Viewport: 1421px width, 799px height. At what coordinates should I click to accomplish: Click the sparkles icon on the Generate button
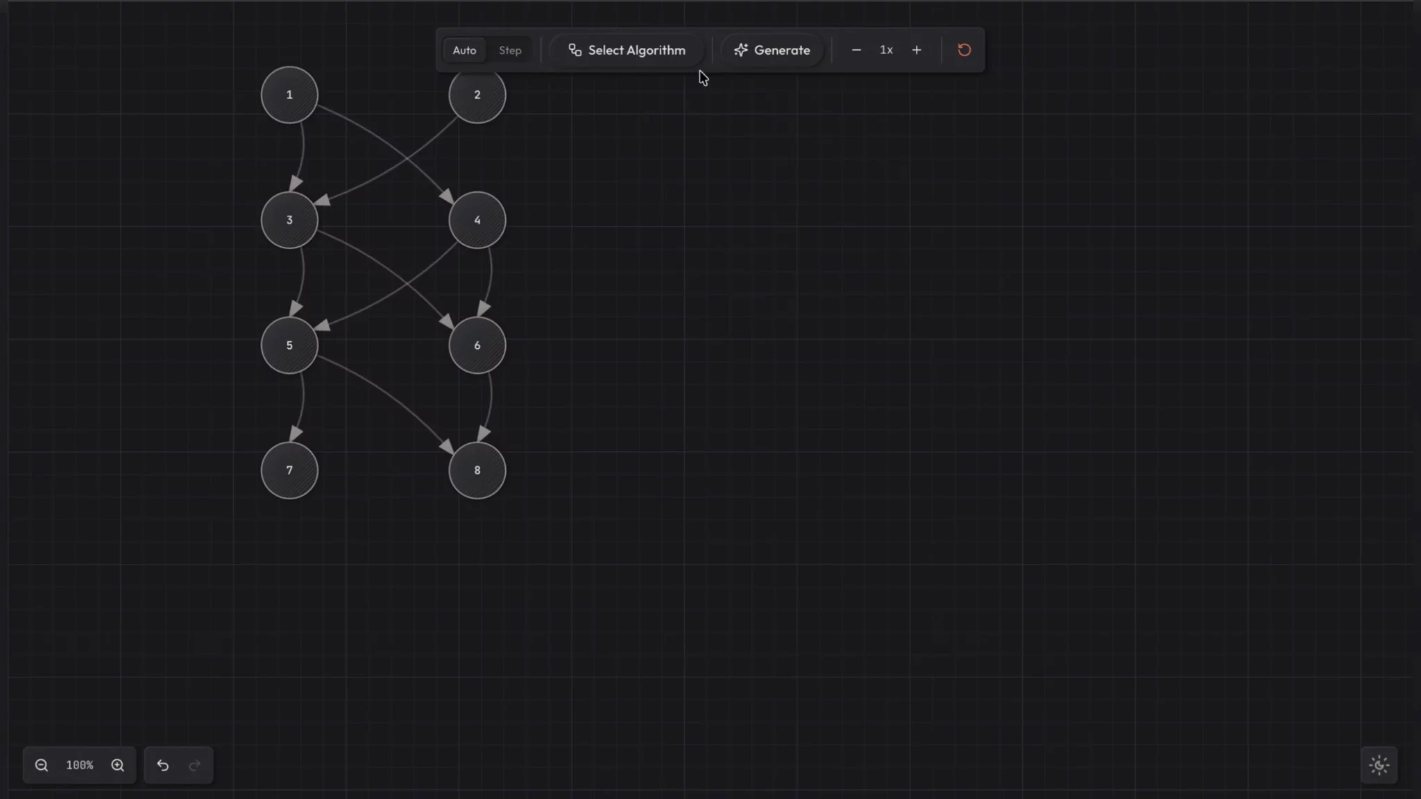pyautogui.click(x=741, y=50)
